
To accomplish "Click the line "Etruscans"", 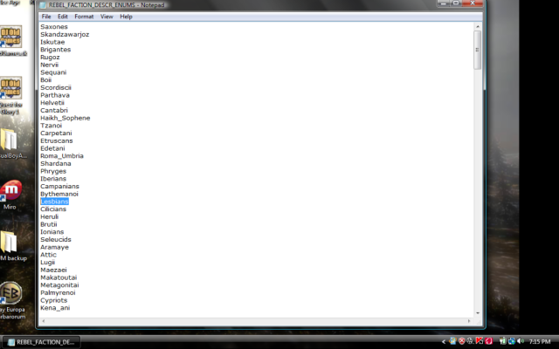I will point(56,140).
